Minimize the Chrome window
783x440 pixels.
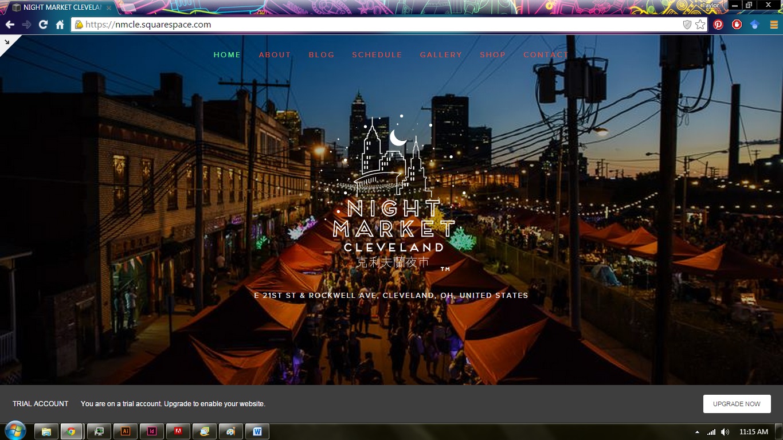735,5
